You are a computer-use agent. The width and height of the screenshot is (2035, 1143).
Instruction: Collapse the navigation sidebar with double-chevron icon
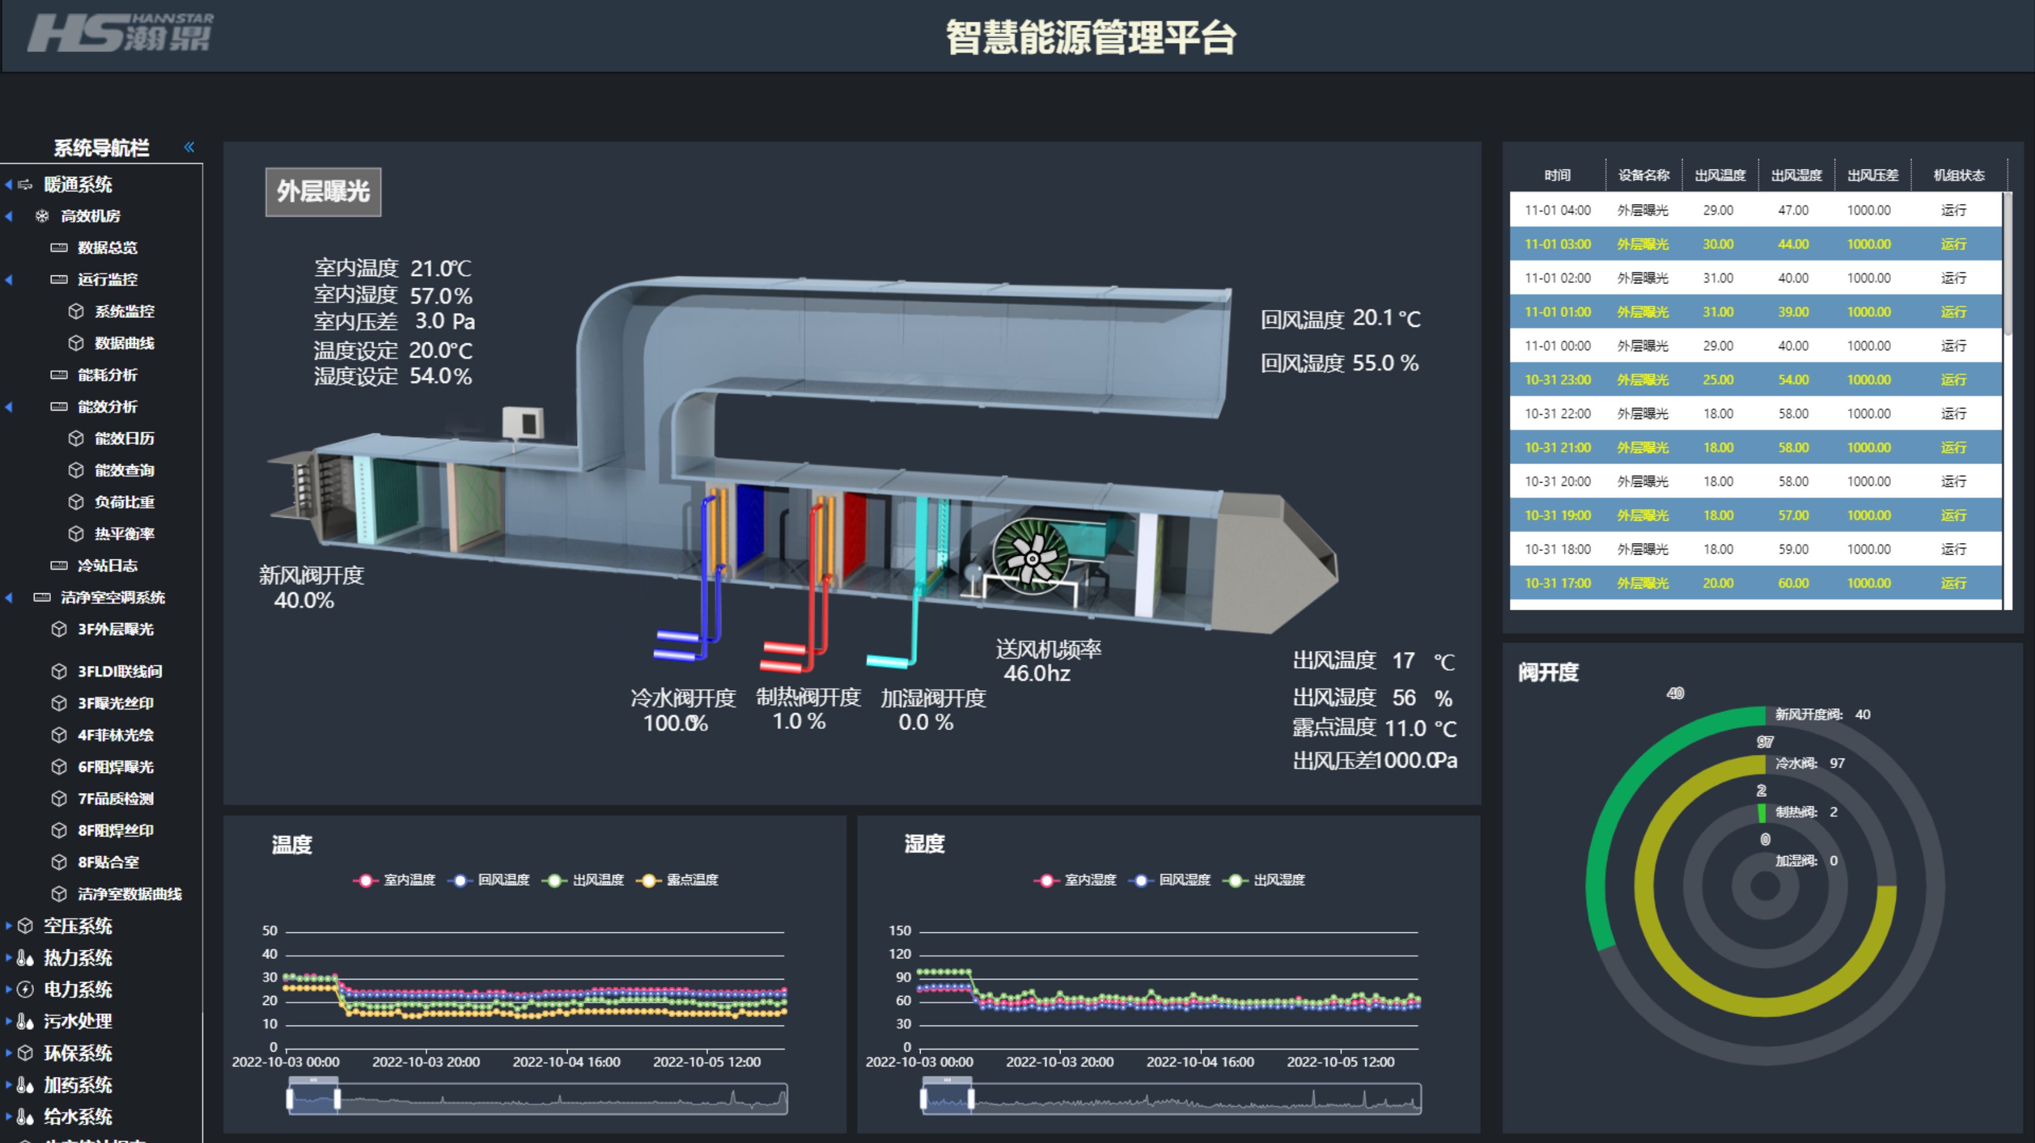tap(189, 147)
